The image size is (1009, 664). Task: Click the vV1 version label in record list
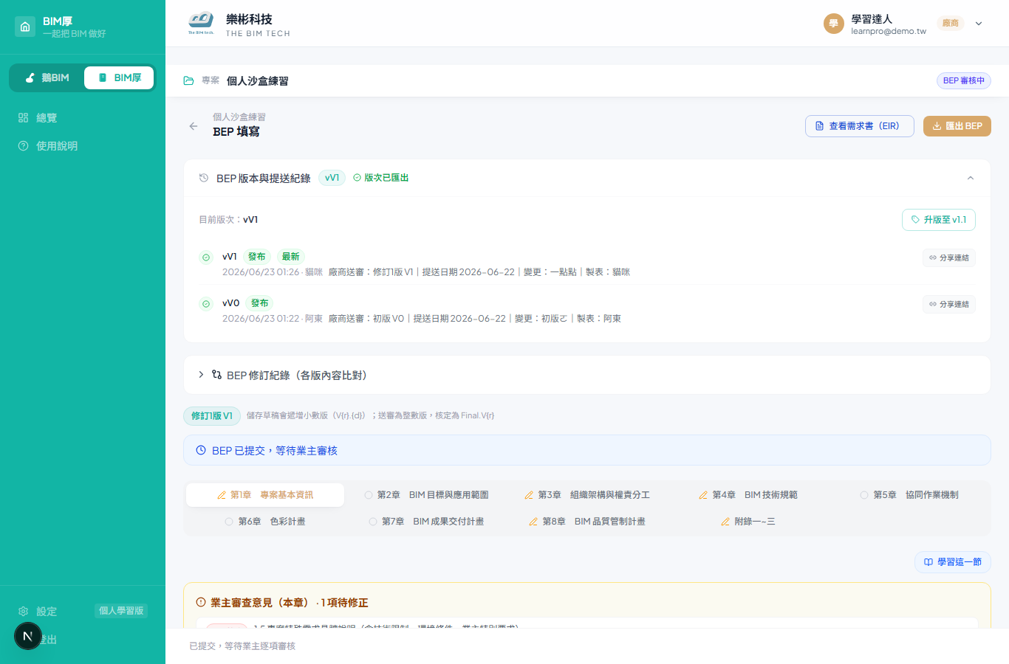230,257
